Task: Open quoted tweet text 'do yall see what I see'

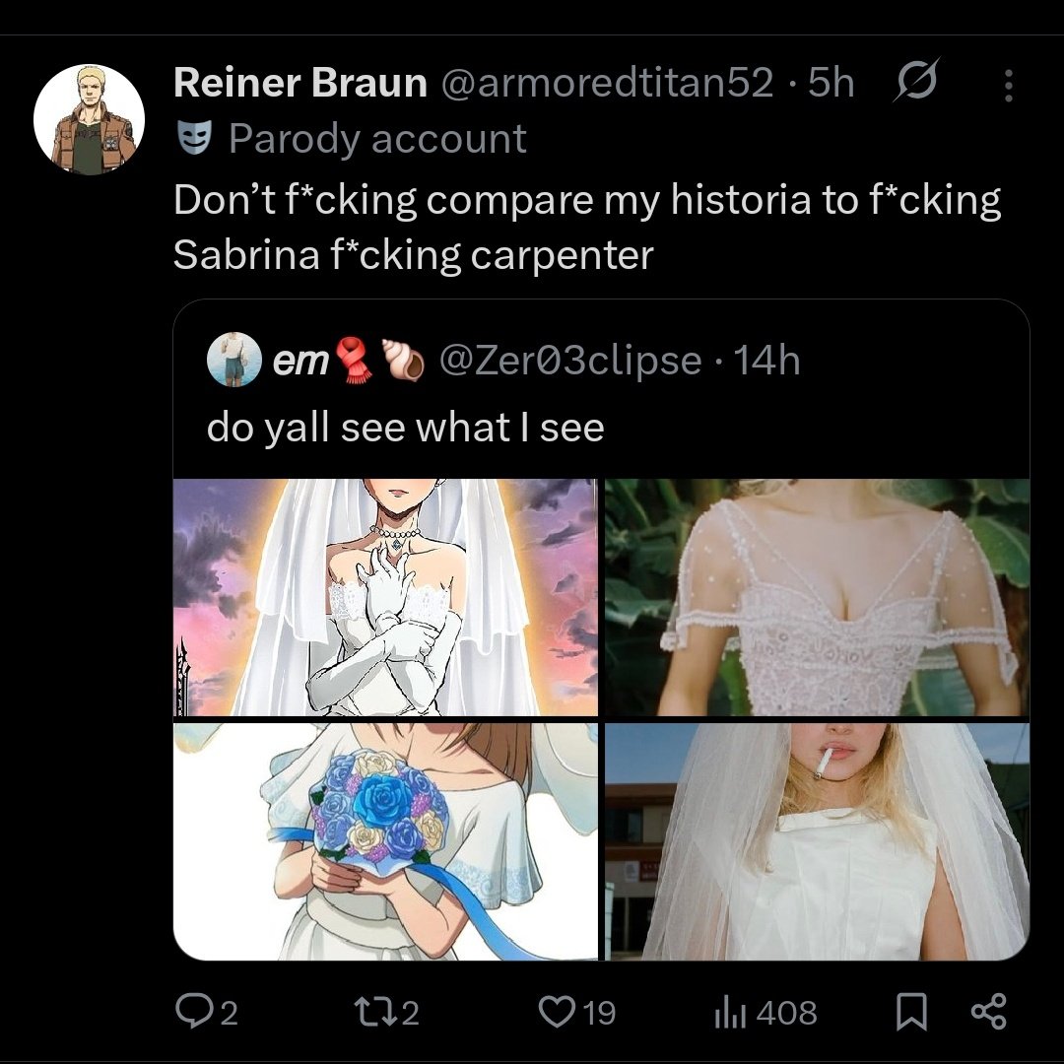Action: (x=405, y=428)
